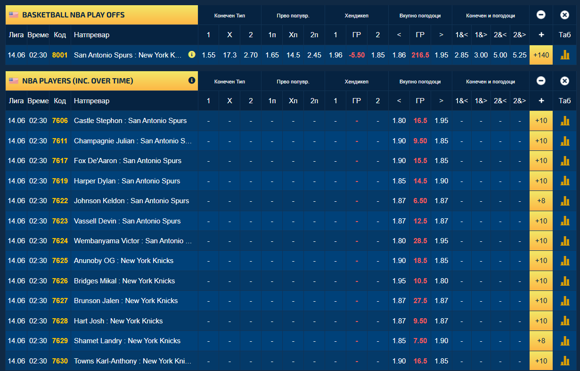Image resolution: width=580 pixels, height=371 pixels.
Task: Click the Натпревар column header in NBA Players table
Action: (92, 101)
